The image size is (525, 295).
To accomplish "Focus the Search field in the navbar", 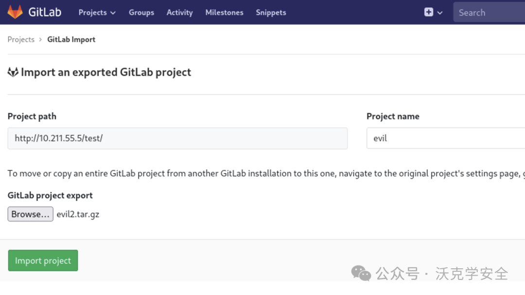I will coord(489,13).
